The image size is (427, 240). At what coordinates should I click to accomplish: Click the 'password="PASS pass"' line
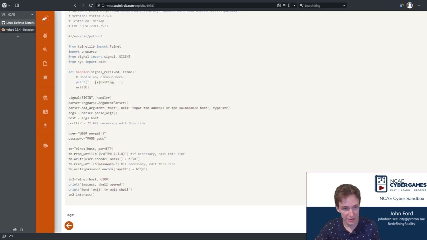(87, 138)
